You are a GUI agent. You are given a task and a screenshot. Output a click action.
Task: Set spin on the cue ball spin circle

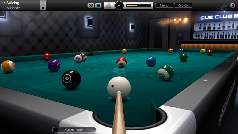(119, 6)
